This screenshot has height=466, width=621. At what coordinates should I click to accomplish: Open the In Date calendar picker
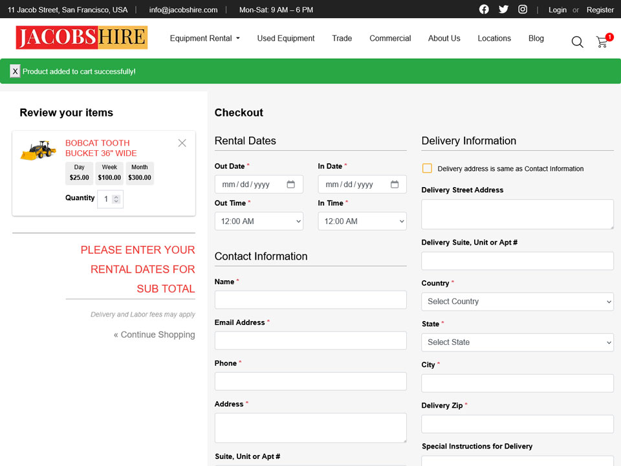coord(395,184)
